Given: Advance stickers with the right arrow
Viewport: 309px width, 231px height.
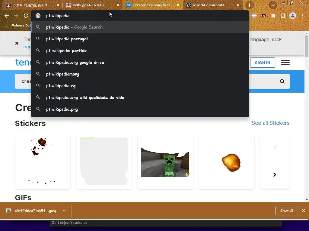Looking at the screenshot, I should pos(275,175).
